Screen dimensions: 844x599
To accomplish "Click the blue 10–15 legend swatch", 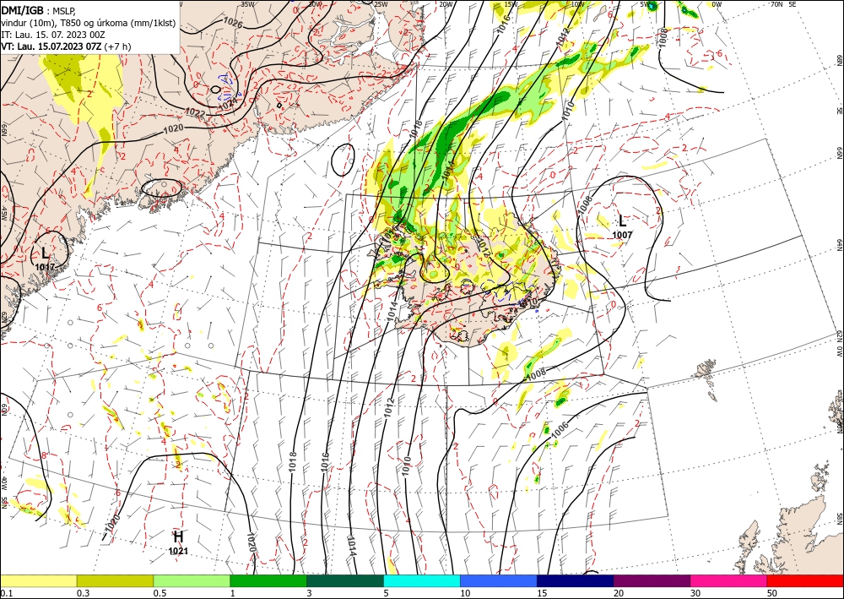I will [x=499, y=580].
